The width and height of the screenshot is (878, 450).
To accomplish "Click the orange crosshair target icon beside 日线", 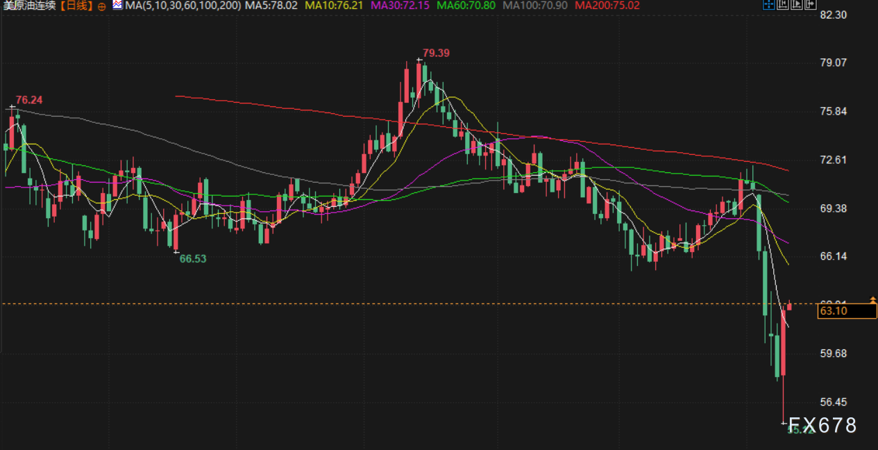I will pyautogui.click(x=102, y=6).
